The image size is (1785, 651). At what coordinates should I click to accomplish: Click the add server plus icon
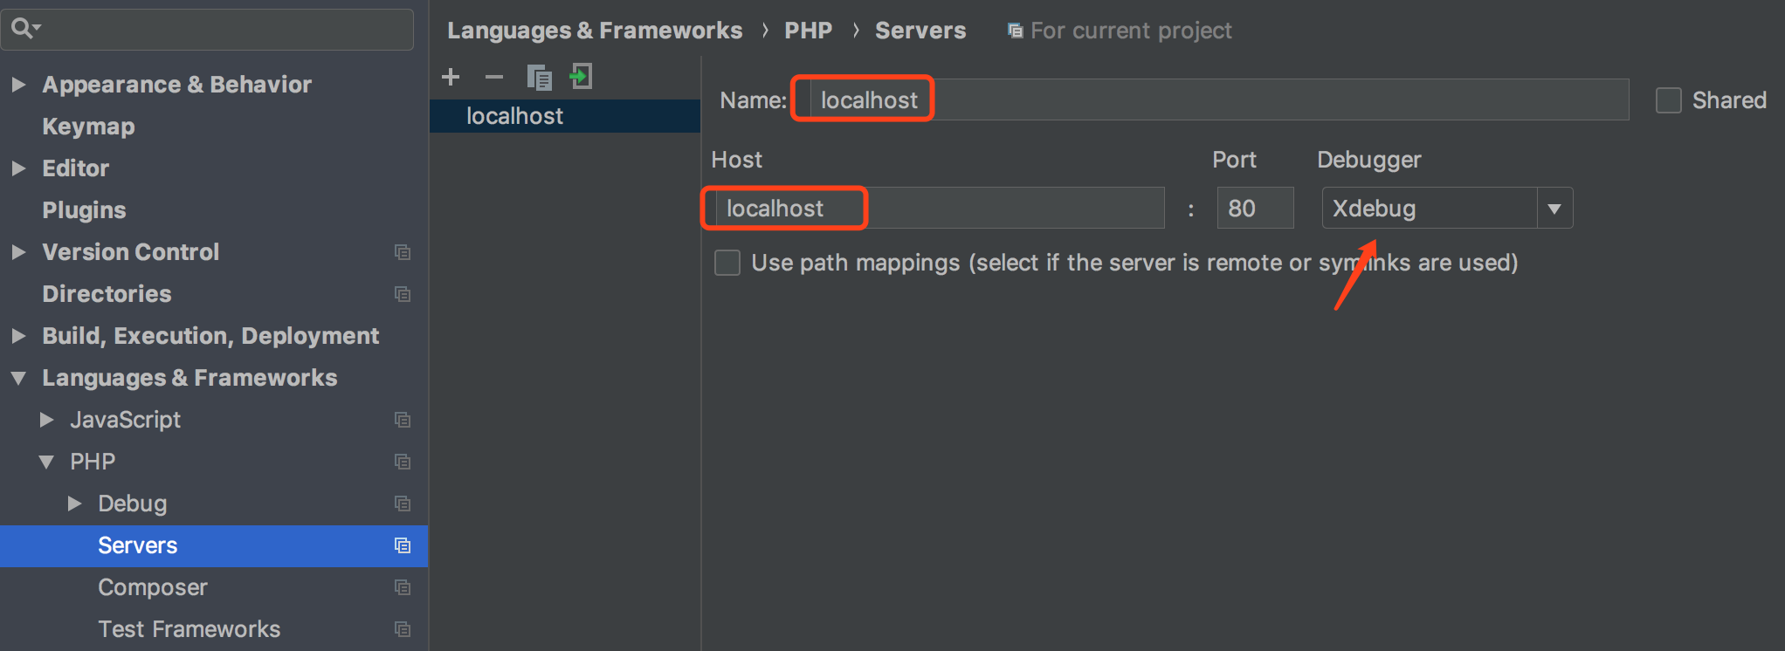coord(451,78)
